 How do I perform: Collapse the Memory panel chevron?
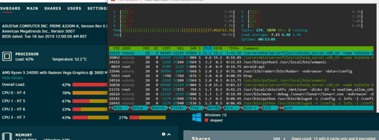(x=169, y=134)
